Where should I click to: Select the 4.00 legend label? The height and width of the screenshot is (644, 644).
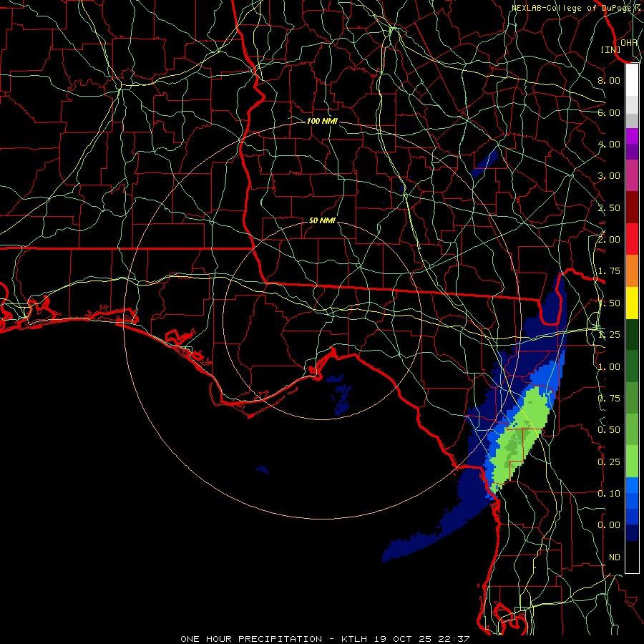click(x=609, y=144)
